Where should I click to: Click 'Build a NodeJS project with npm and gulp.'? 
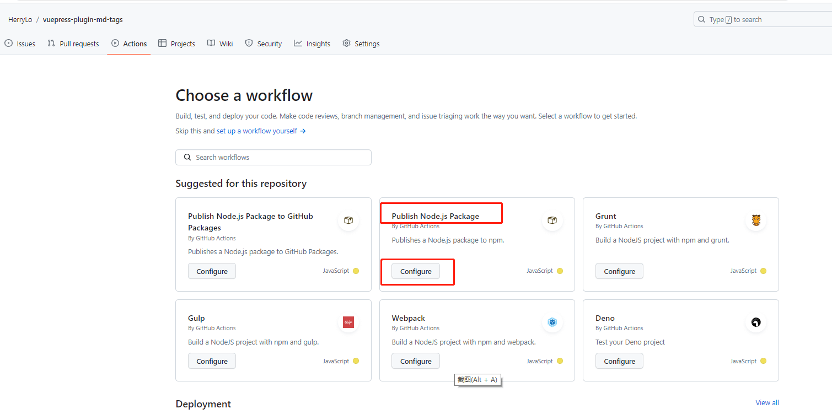(254, 342)
